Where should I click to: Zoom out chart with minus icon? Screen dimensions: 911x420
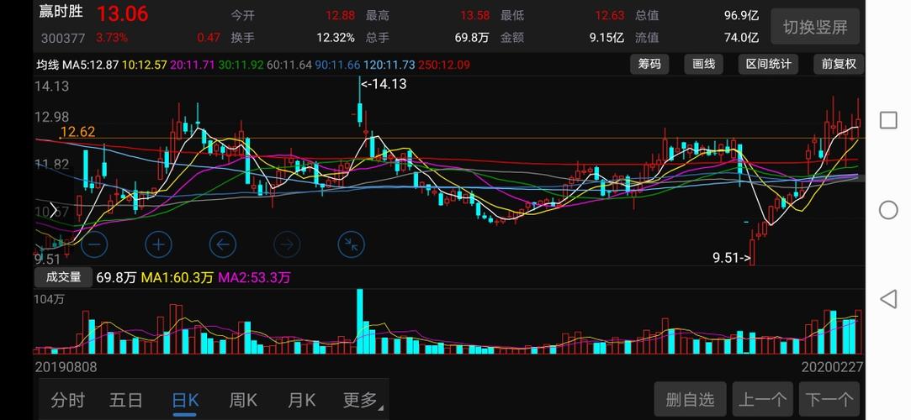[95, 244]
